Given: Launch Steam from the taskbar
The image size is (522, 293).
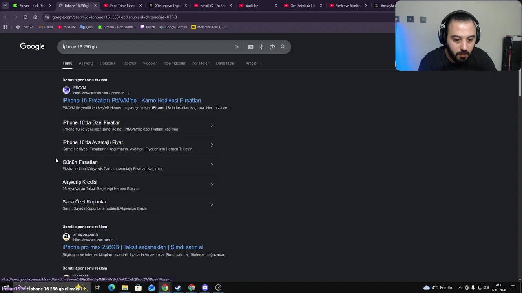Looking at the screenshot, I should click(x=178, y=288).
